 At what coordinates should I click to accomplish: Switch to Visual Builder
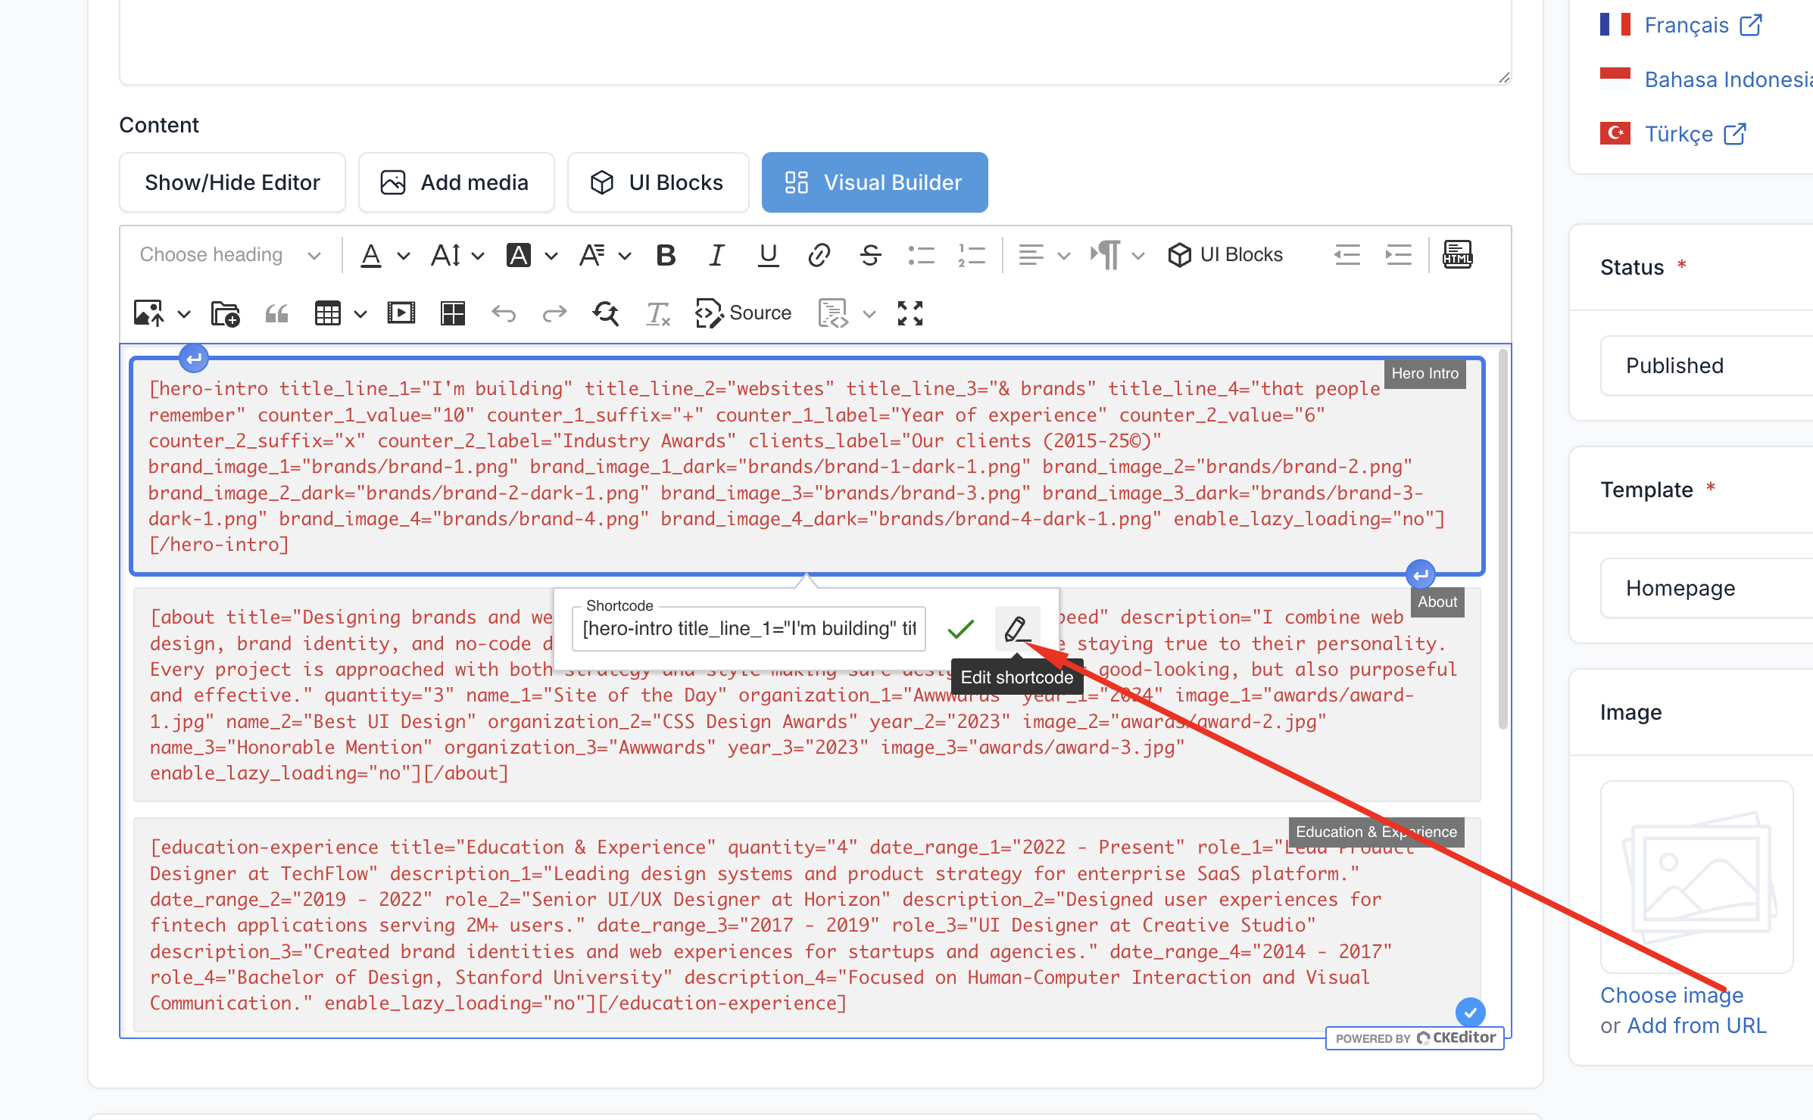click(874, 182)
